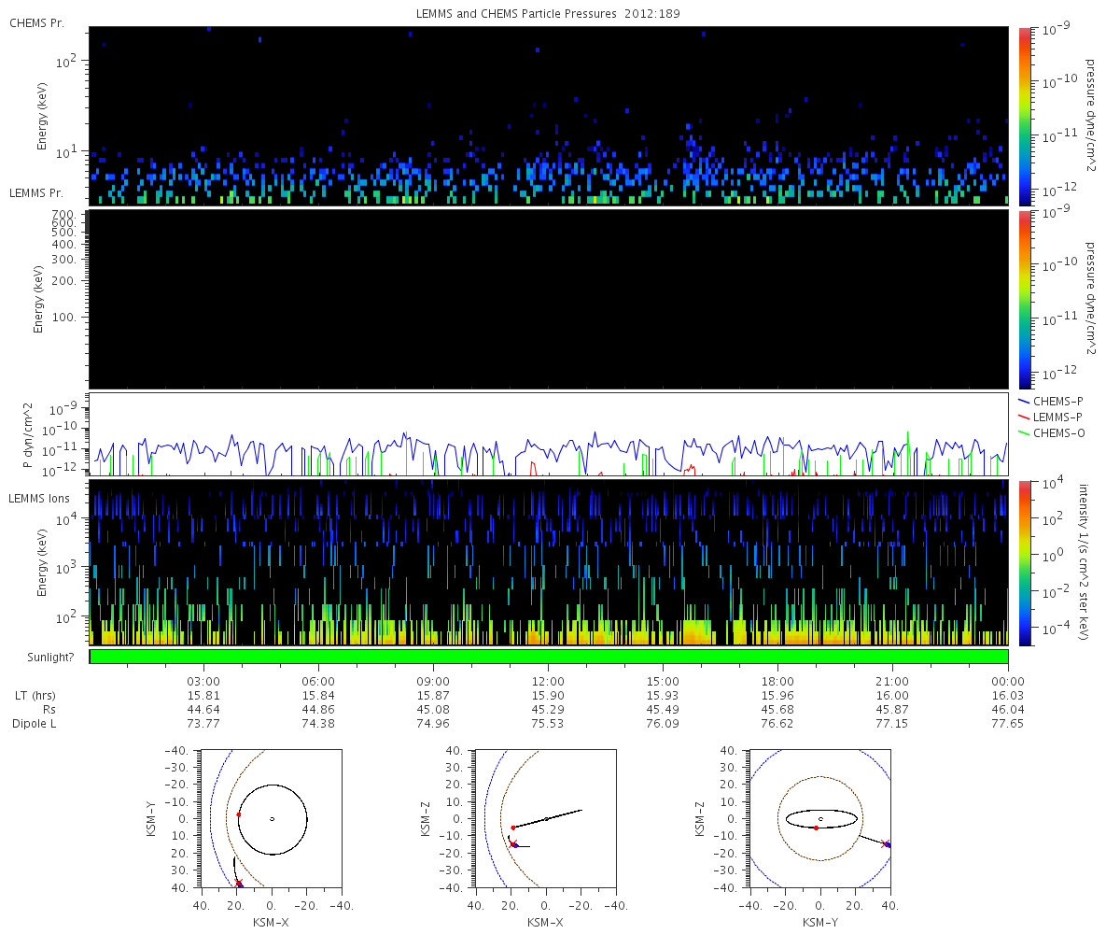Select the 21:00 time axis tick label
1120x934 pixels.
892,682
